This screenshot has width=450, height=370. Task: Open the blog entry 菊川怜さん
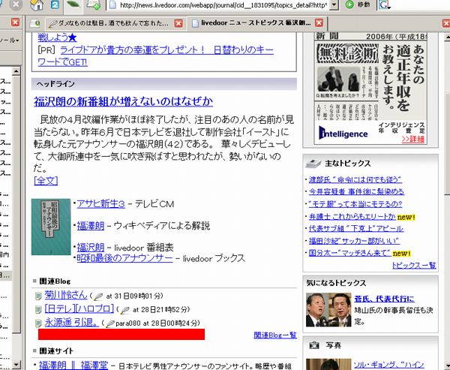[66, 295]
